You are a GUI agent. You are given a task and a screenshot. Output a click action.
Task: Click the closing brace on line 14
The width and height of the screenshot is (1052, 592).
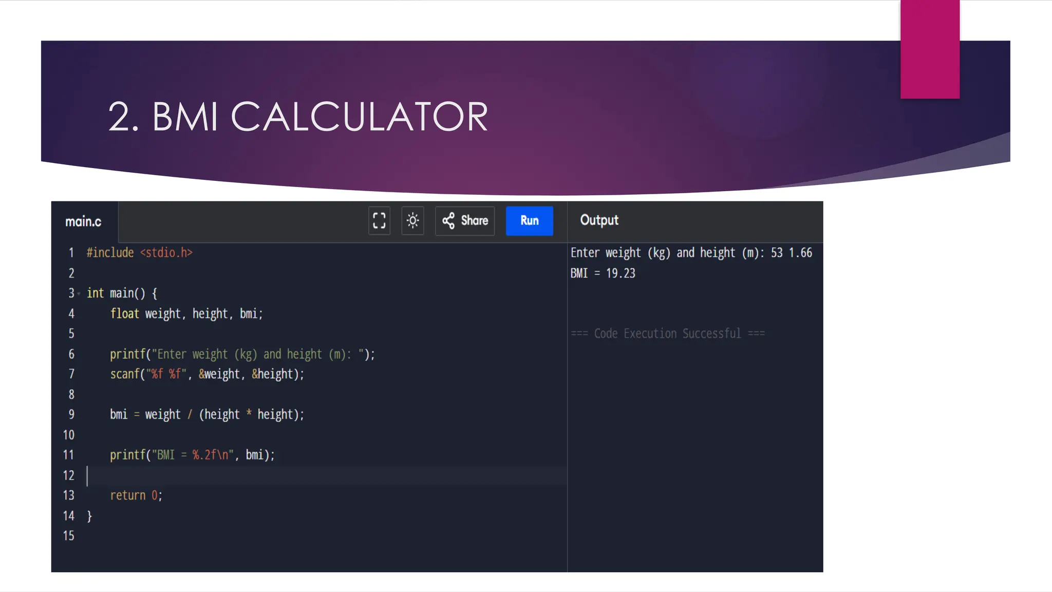point(89,516)
